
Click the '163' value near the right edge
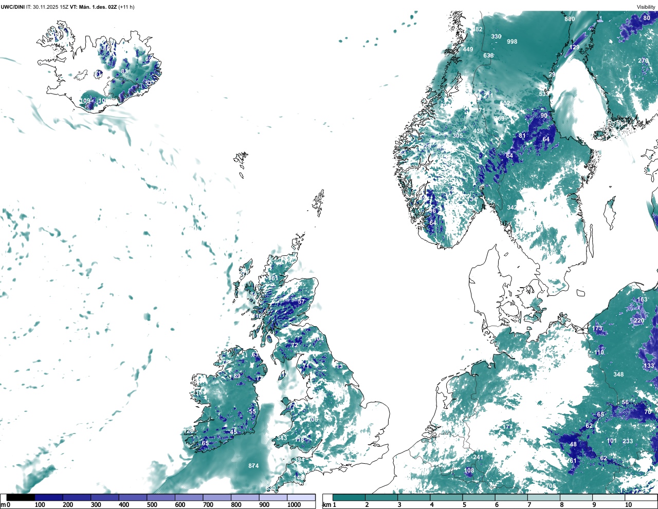click(x=643, y=299)
